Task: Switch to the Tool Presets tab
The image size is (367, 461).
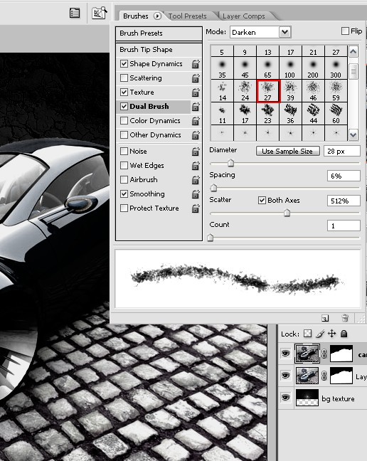Action: pos(188,16)
